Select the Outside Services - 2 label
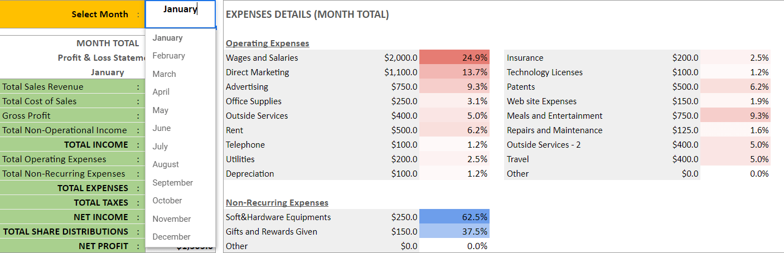 pyautogui.click(x=543, y=145)
